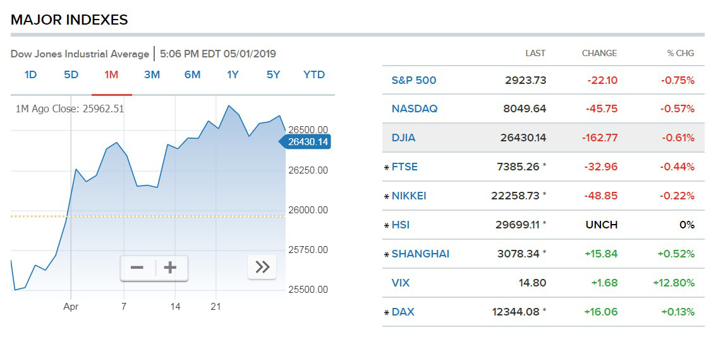Show the 6M chart view
711x342 pixels.
[192, 74]
